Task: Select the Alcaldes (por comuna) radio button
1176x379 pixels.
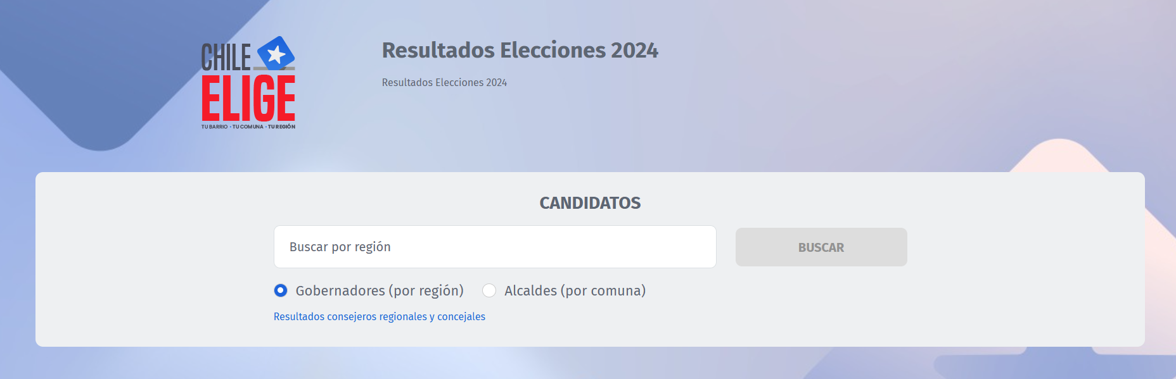Action: [489, 290]
